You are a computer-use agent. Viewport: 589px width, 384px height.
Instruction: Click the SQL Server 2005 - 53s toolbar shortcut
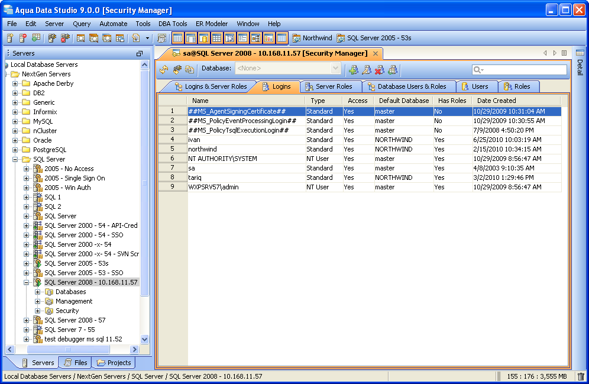point(374,38)
